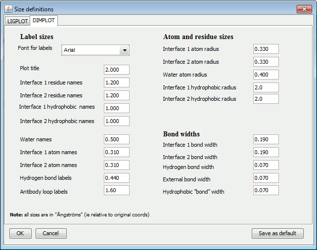Click the Water names size field
The image size is (317, 250).
pos(117,139)
